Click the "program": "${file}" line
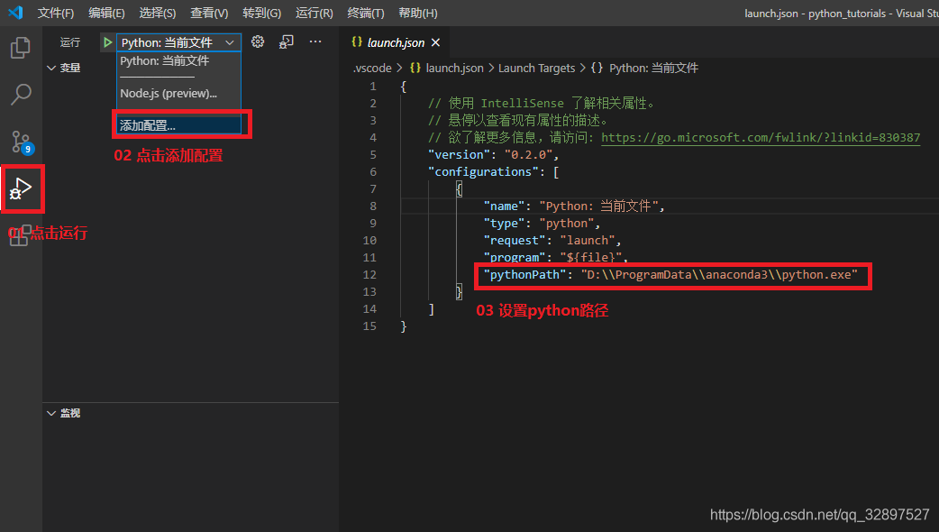Image resolution: width=939 pixels, height=532 pixels. point(556,258)
